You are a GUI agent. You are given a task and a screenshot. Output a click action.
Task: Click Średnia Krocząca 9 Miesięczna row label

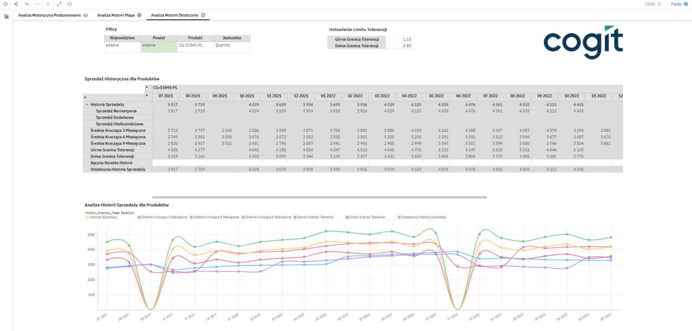[x=118, y=143]
